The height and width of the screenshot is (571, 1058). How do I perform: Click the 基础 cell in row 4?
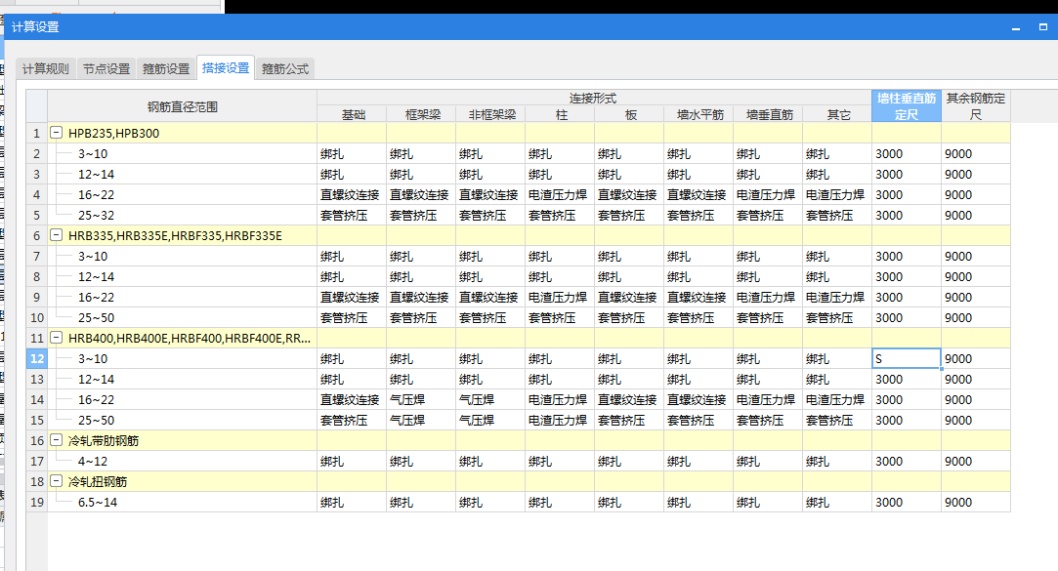point(353,195)
